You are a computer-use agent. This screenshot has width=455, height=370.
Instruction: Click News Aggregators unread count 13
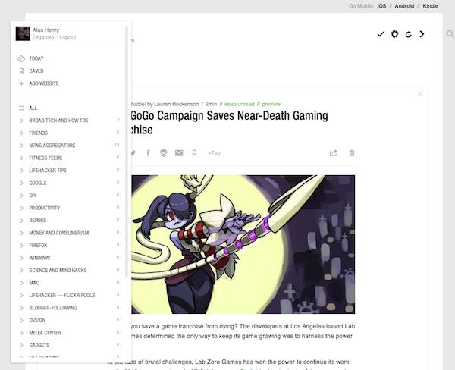(117, 145)
